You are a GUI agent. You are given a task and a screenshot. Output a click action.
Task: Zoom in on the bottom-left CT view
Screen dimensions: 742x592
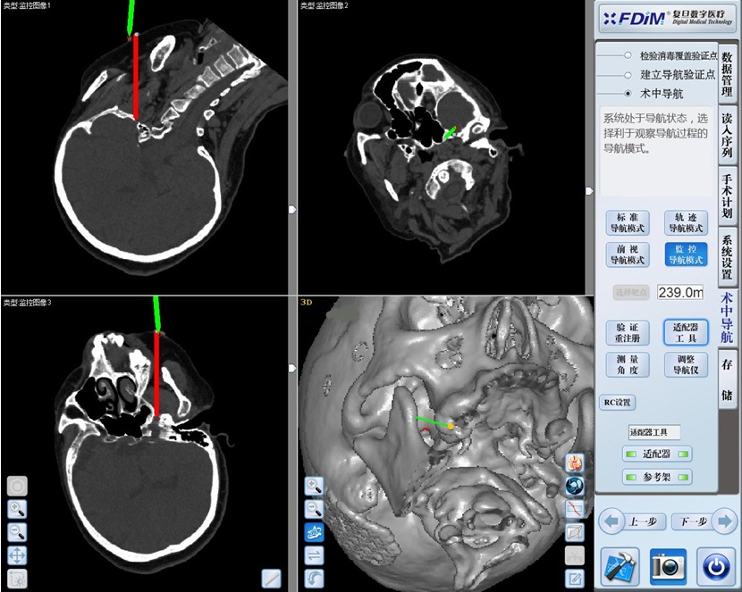pos(17,509)
